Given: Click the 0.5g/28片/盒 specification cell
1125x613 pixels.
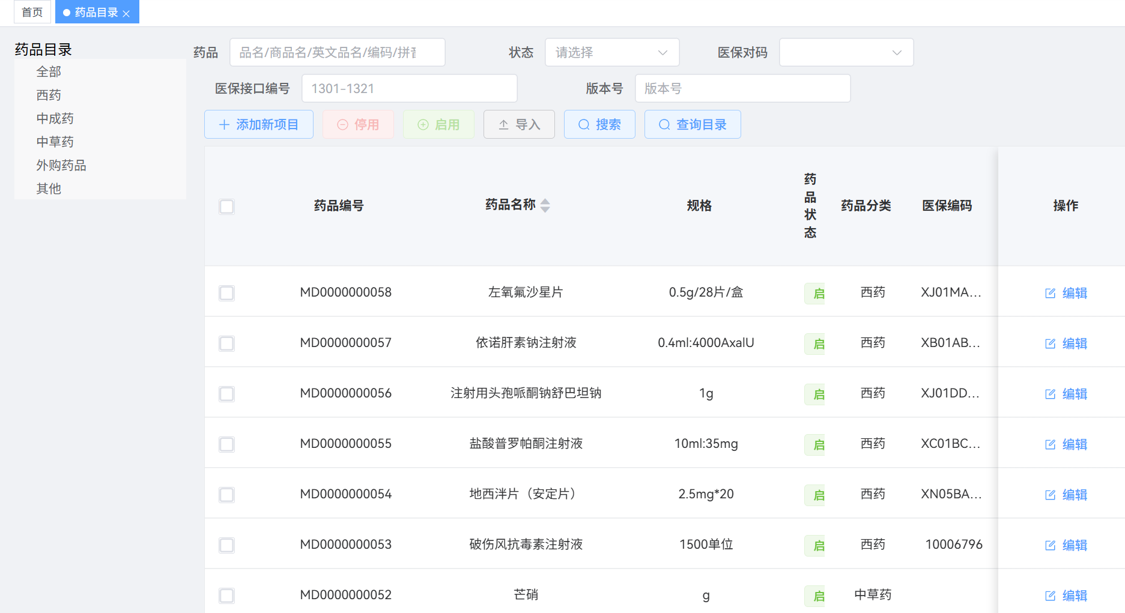Looking at the screenshot, I should coord(706,292).
